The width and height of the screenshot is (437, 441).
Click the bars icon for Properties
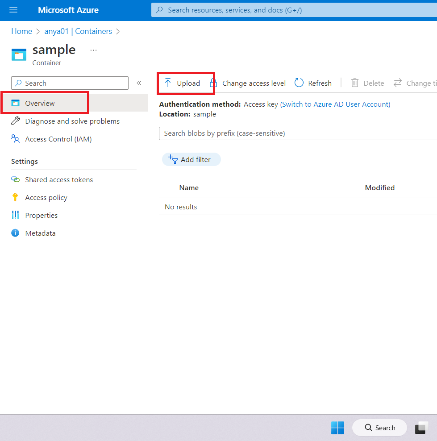[15, 215]
